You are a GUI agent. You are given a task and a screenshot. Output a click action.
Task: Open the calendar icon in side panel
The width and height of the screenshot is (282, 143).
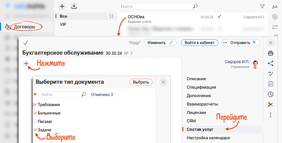pyautogui.click(x=271, y=84)
